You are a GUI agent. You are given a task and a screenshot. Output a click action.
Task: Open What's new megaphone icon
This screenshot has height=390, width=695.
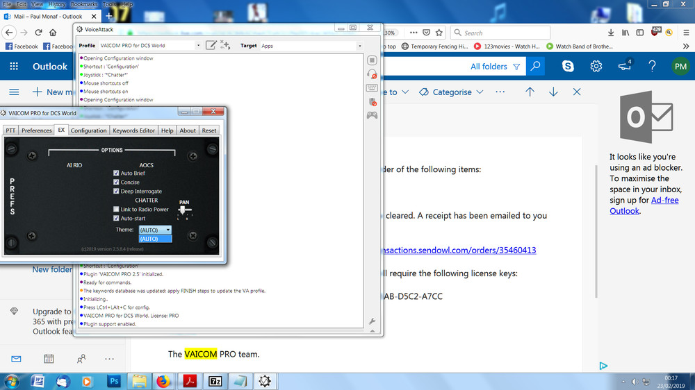click(625, 66)
